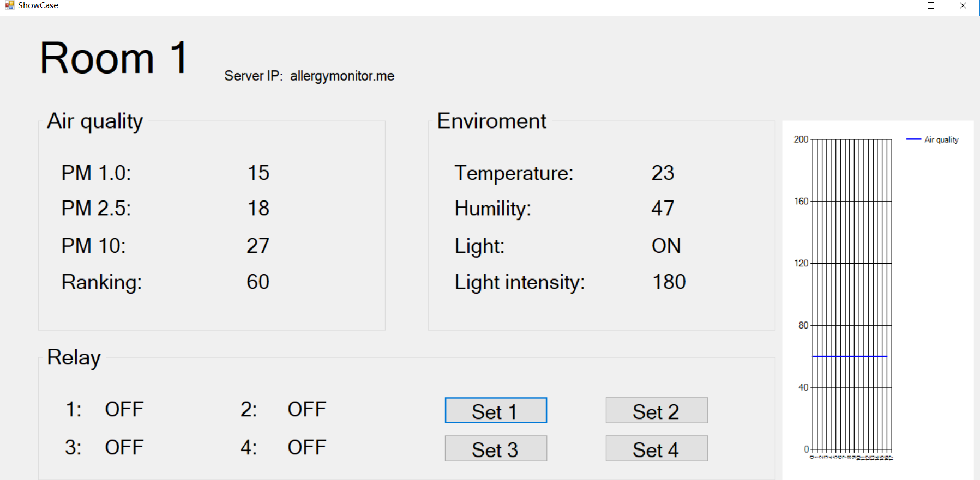Click the Relay 4 OFF status
This screenshot has height=480, width=980.
(306, 447)
